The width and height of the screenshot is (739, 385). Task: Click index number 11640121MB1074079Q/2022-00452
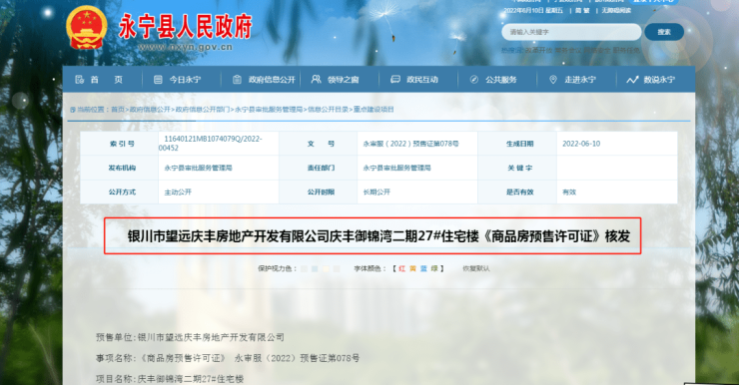(x=210, y=143)
